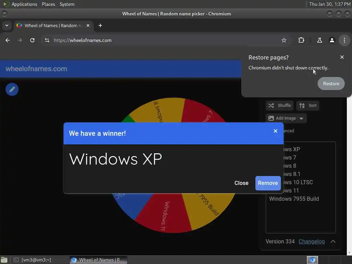Image resolution: width=352 pixels, height=264 pixels.
Task: Open the Add image dropdown
Action: tap(286, 118)
